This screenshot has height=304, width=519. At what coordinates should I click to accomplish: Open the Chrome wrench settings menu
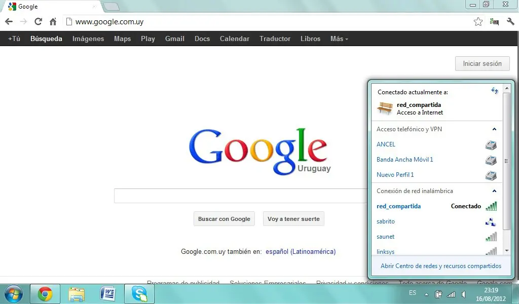(x=510, y=22)
